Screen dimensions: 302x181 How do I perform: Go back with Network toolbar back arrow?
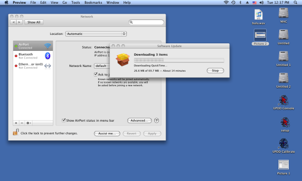13,22
